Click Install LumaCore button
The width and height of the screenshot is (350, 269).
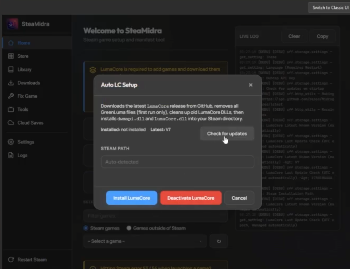point(131,198)
